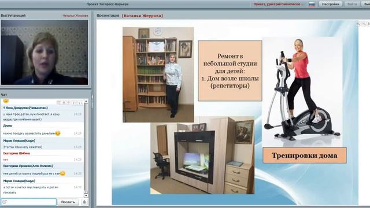The width and height of the screenshot is (370, 208).
Task: Click the minus-like icon at the slide's top-right
Action: coord(364,24)
